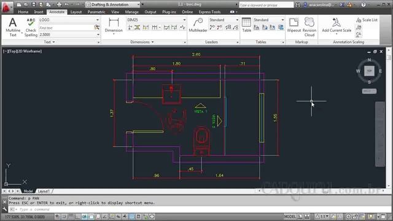The image size is (393, 221).
Task: Open the Parametric ribbon tab
Action: pos(96,12)
